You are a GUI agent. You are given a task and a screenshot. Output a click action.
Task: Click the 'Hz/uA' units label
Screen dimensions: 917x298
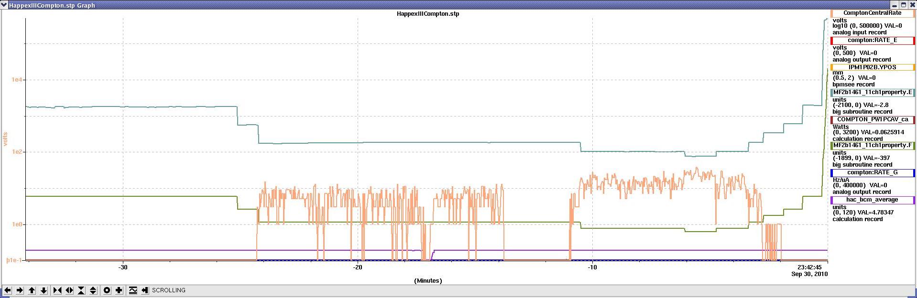(841, 180)
